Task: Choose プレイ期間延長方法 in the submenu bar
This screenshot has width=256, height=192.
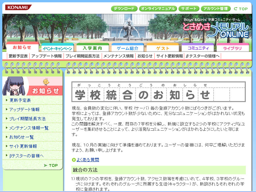Action: tap(82, 56)
